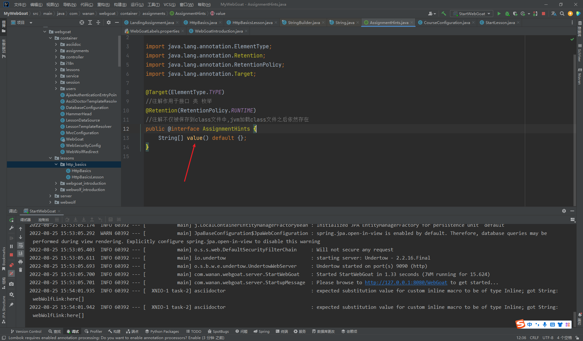Open the WebGoatLabels.properties tab

point(155,31)
